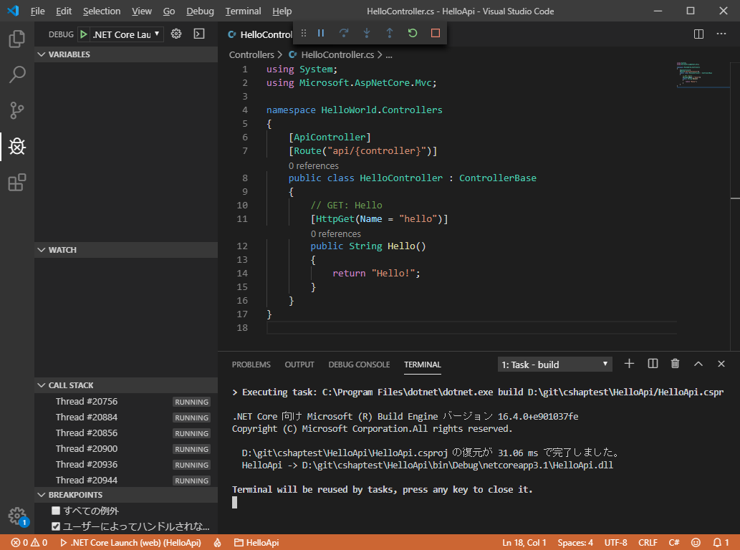
Task: Uncheck the ユーザーによってハンドルされな breakpoint option
Action: [56, 526]
